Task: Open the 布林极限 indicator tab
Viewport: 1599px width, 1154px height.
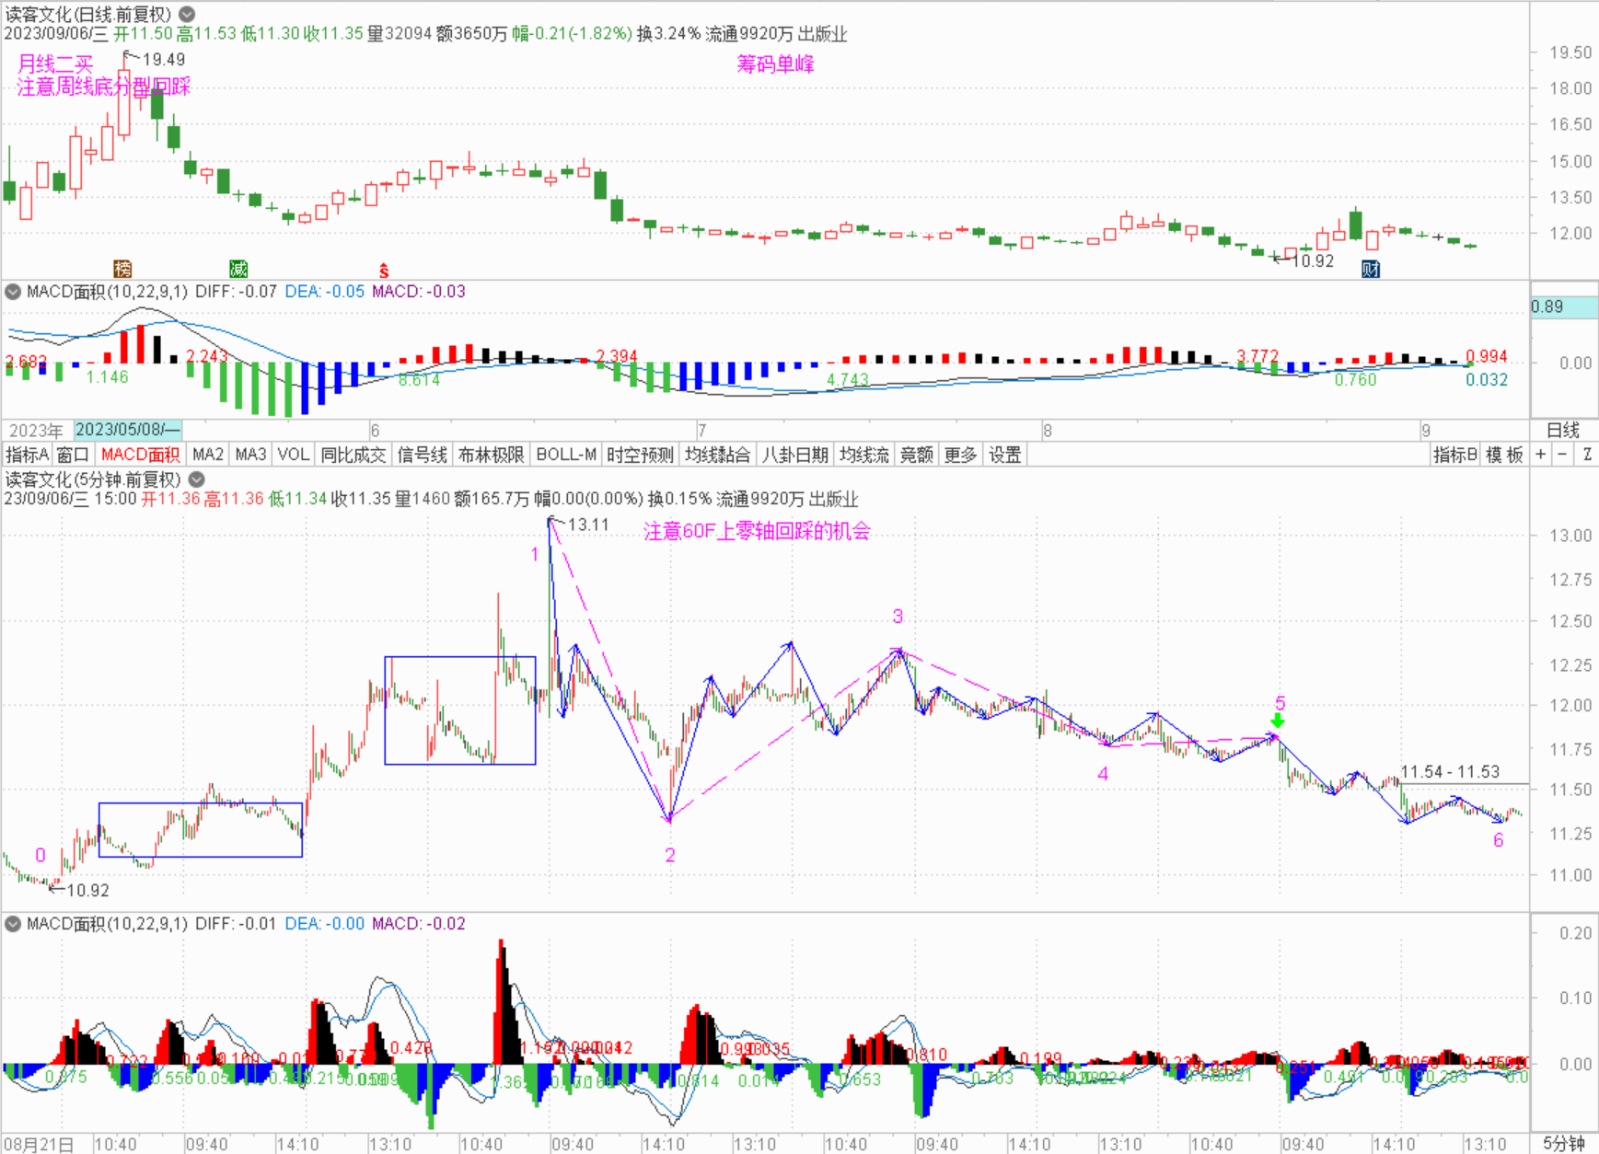Action: [491, 455]
